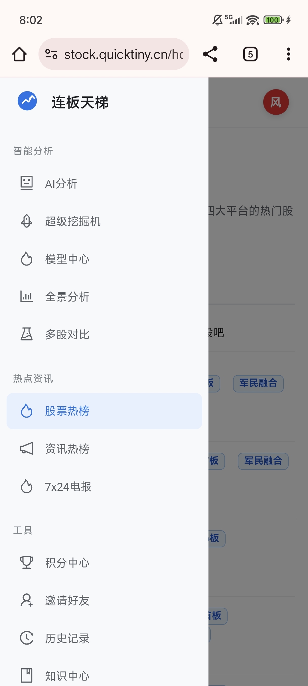The width and height of the screenshot is (308, 686).
Task: Open the browser tab switcher showing 5
Action: [250, 54]
